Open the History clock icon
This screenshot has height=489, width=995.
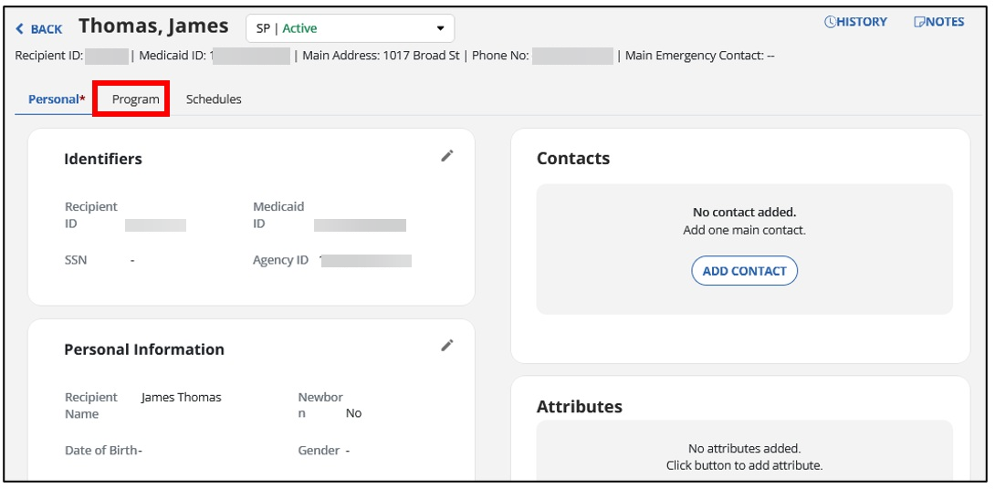click(x=830, y=22)
